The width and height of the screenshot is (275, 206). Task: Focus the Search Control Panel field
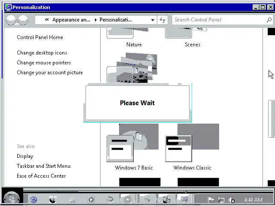(223, 20)
